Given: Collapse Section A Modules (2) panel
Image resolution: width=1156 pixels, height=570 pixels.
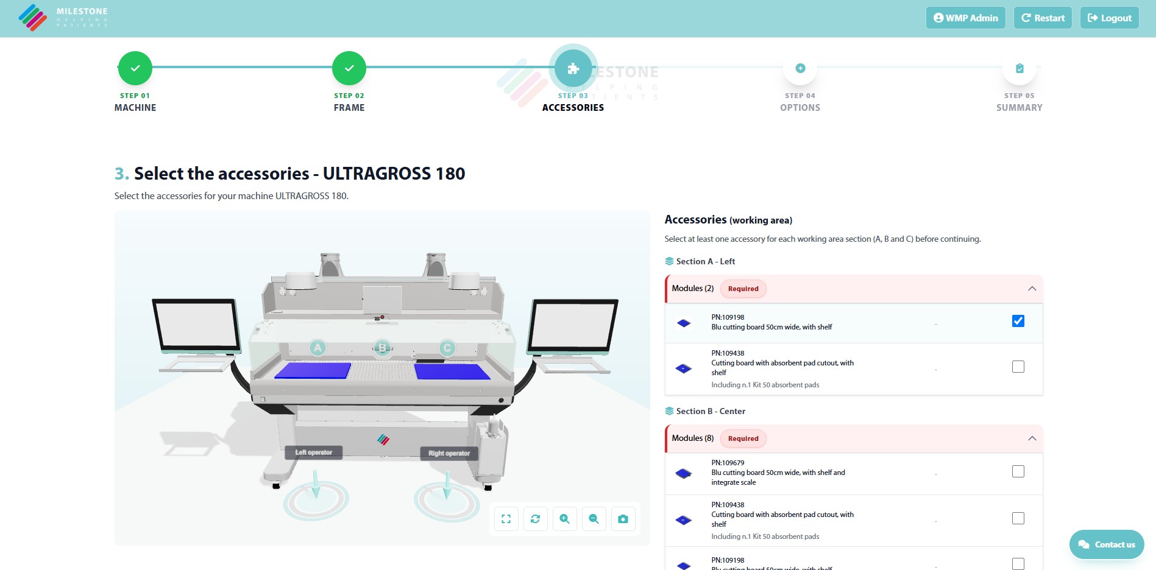Looking at the screenshot, I should click(1032, 289).
